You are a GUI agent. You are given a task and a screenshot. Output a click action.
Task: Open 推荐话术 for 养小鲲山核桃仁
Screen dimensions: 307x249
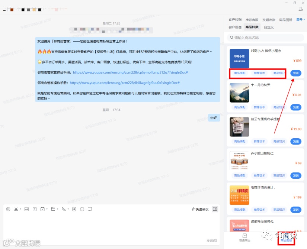[259, 175]
